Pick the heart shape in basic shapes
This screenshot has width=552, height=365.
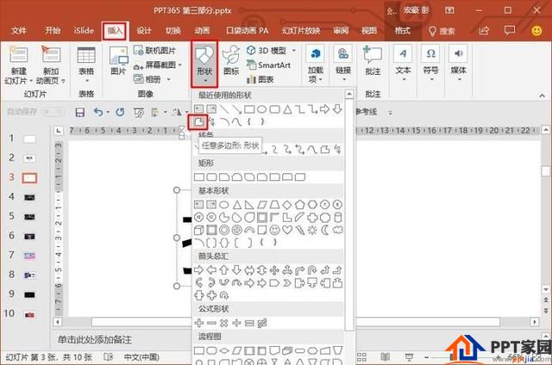pos(287,230)
